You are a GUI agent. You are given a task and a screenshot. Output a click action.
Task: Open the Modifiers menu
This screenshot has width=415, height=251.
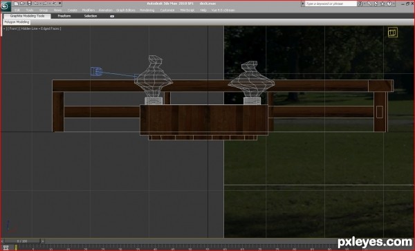tap(89, 10)
